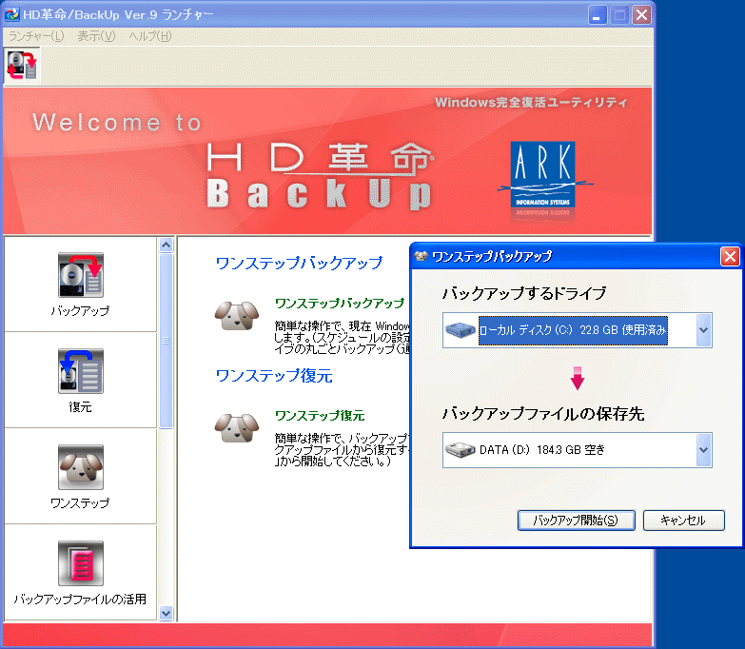Click the 復元 label in sidebar
745x649 pixels.
click(x=80, y=406)
